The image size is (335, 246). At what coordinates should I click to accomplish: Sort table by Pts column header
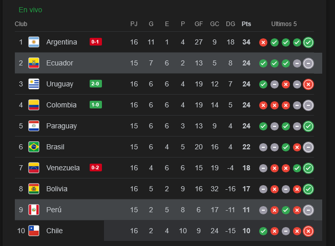tap(246, 24)
